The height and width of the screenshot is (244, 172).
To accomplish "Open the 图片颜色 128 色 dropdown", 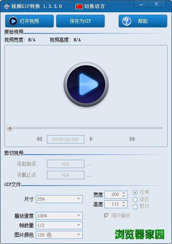I will click(59, 235).
